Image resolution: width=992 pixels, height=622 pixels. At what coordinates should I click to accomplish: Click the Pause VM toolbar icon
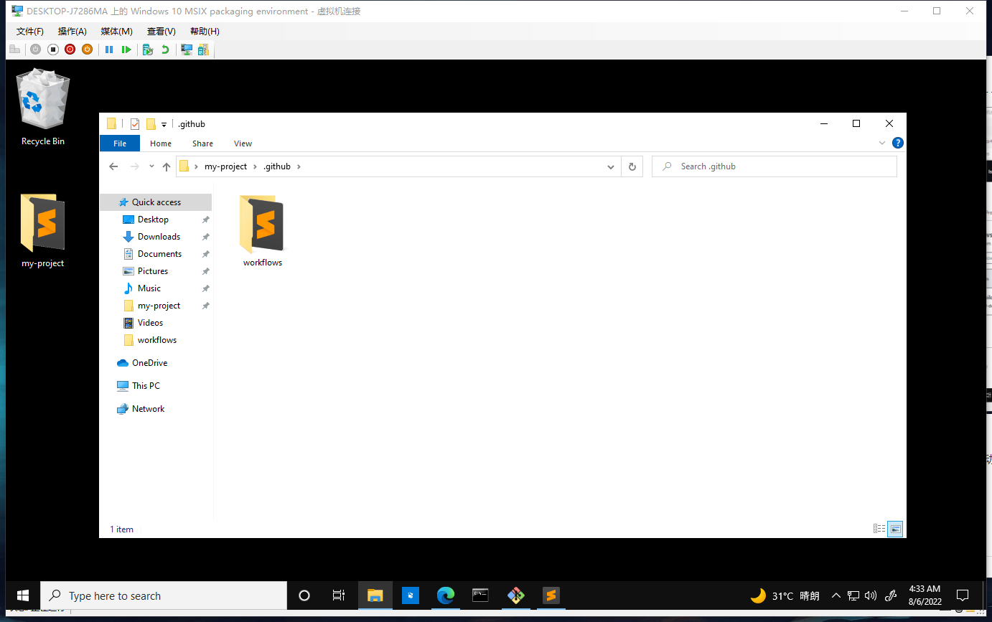coord(109,50)
